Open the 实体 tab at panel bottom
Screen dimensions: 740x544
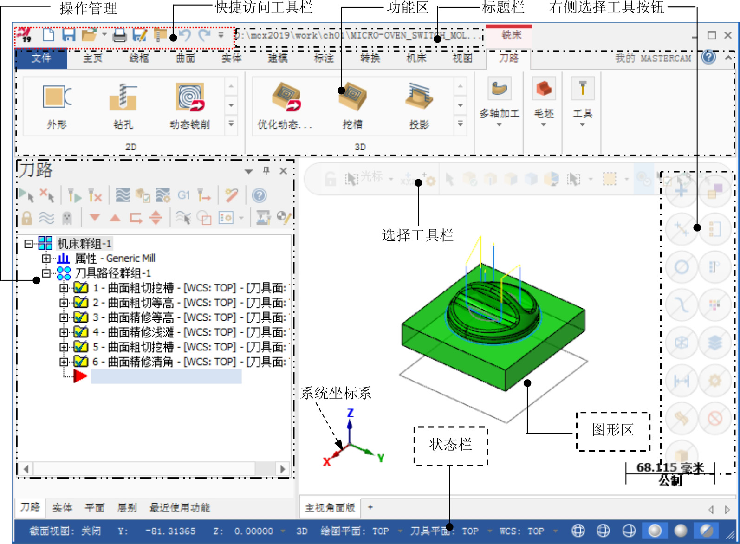62,508
